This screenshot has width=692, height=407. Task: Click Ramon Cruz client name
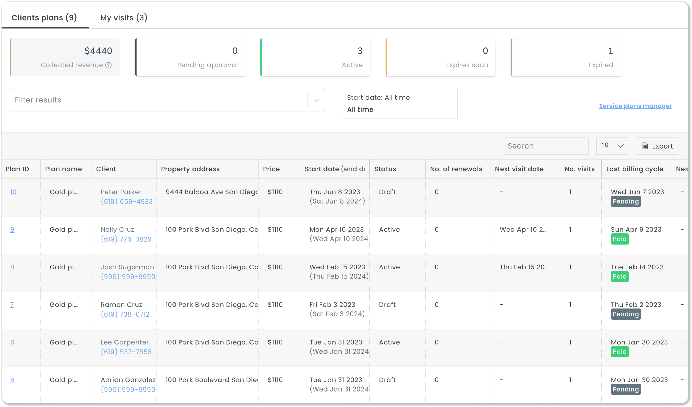coord(121,305)
